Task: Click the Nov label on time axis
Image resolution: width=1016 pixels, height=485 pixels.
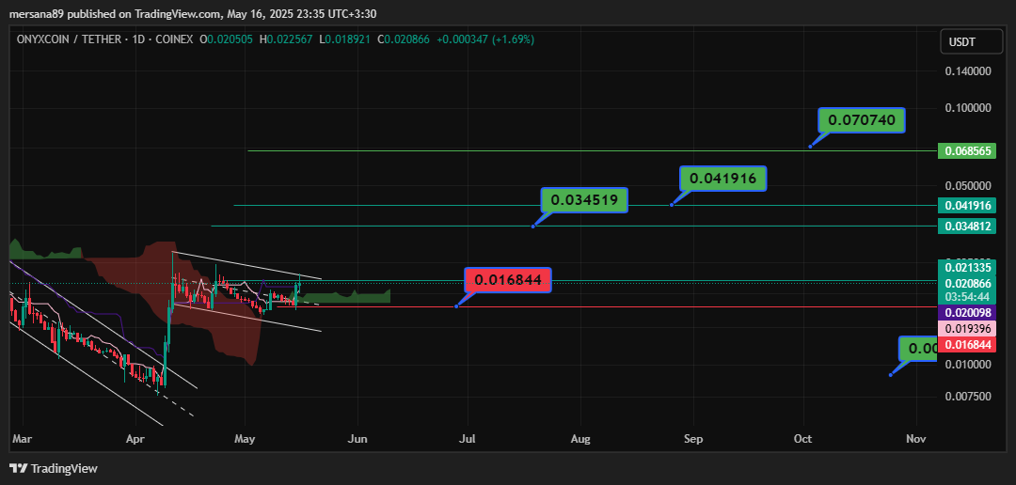Action: (x=916, y=439)
